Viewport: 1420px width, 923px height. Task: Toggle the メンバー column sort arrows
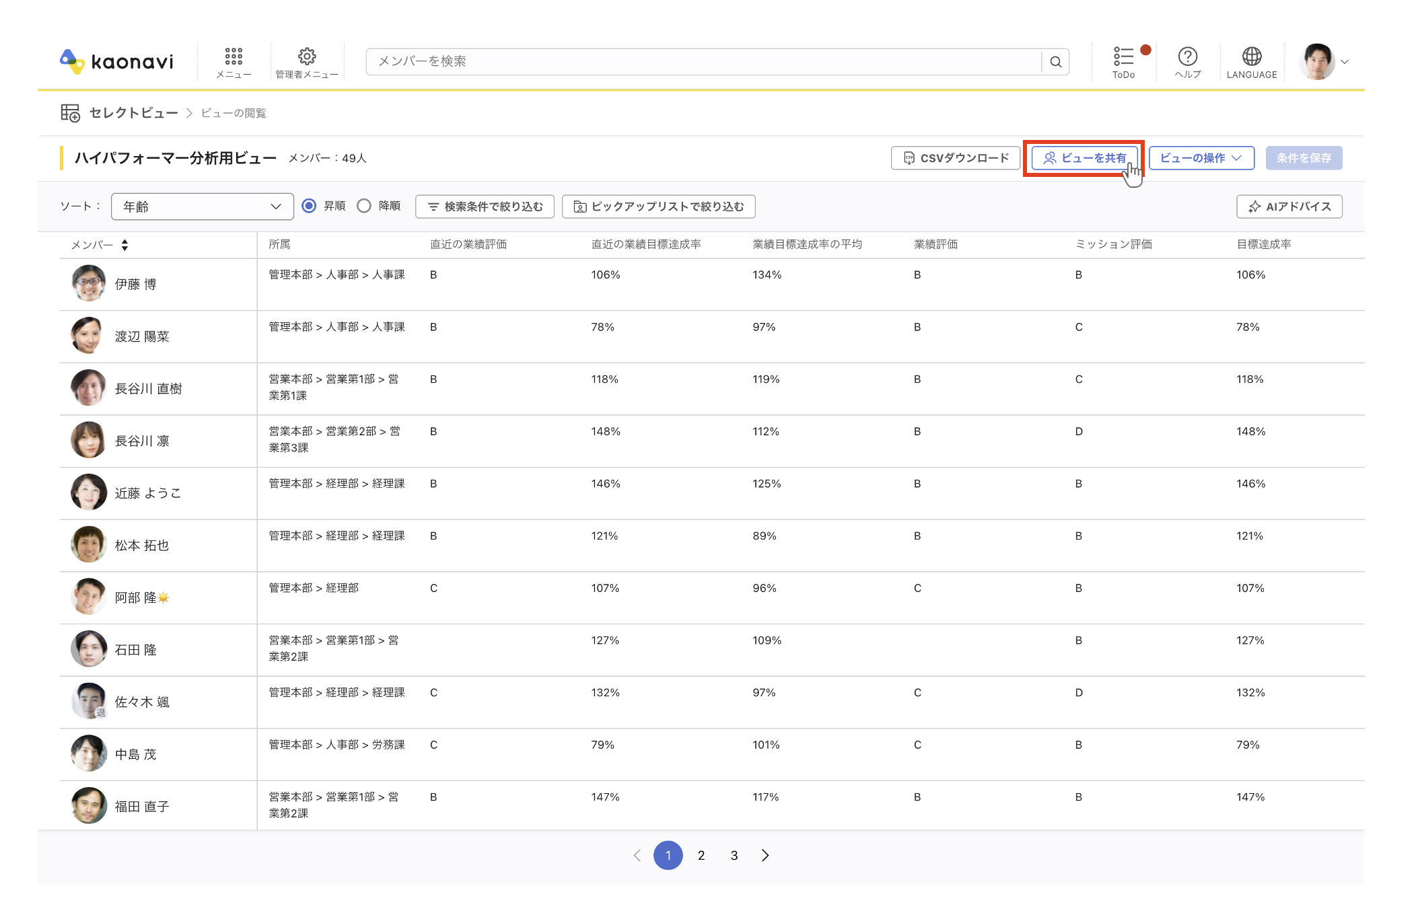click(125, 245)
